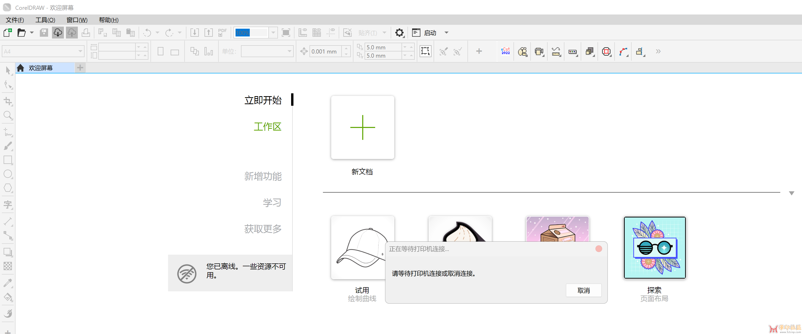Select 立即开始 in welcome navigation
The image size is (802, 334).
pyautogui.click(x=263, y=100)
